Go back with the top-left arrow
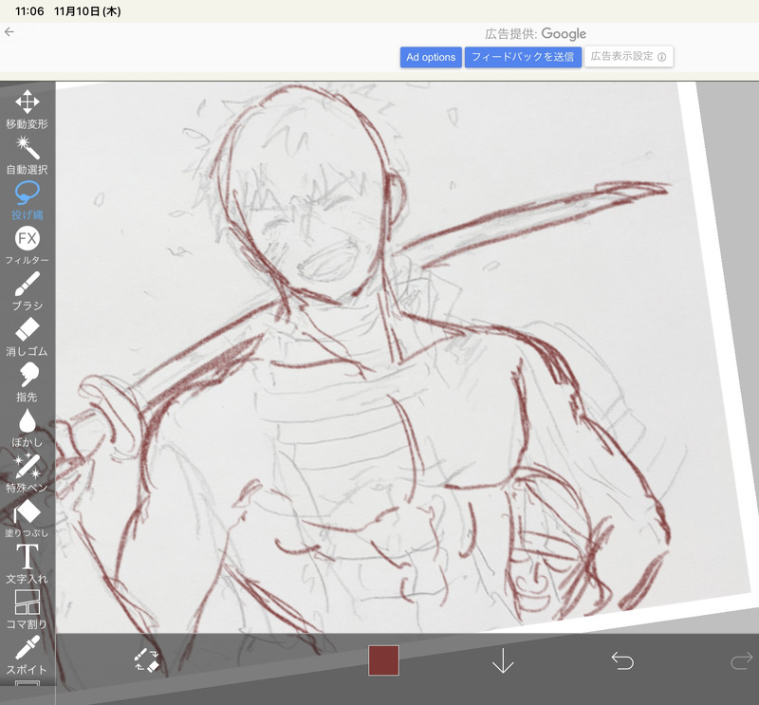 click(x=9, y=32)
